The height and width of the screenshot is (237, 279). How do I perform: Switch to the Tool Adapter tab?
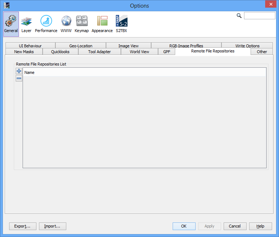click(99, 52)
